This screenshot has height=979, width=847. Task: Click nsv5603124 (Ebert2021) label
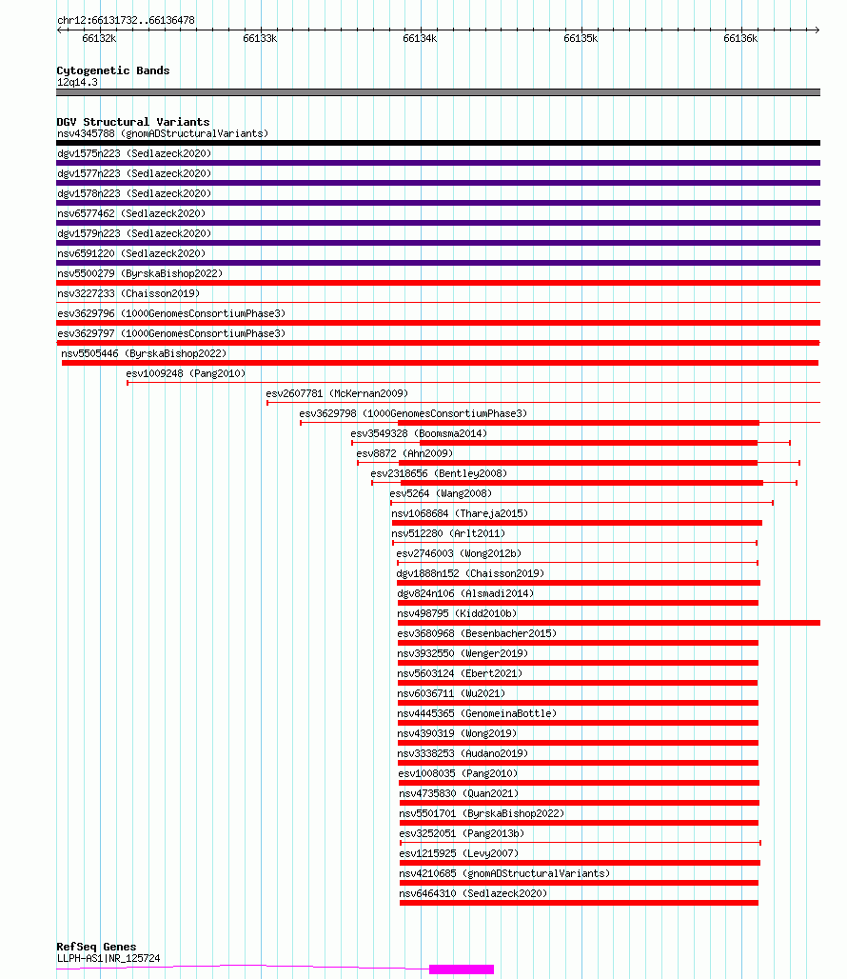tap(460, 673)
